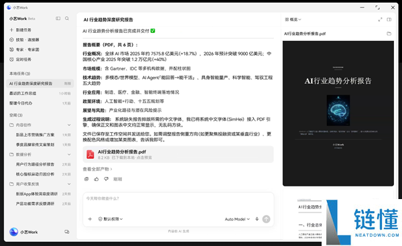
Task: Maximize the 小艺Work window
Action: coord(377,7)
